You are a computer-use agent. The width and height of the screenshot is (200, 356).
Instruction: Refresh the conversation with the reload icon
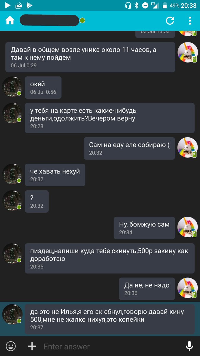(x=170, y=20)
